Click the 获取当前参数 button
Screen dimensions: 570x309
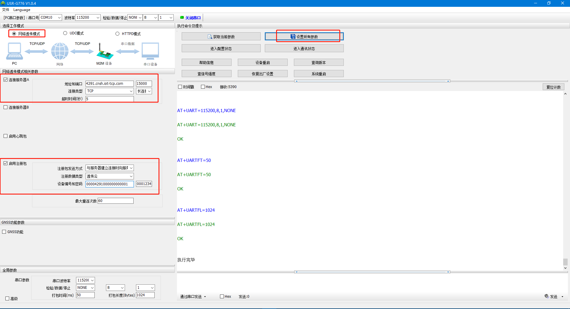tap(221, 36)
